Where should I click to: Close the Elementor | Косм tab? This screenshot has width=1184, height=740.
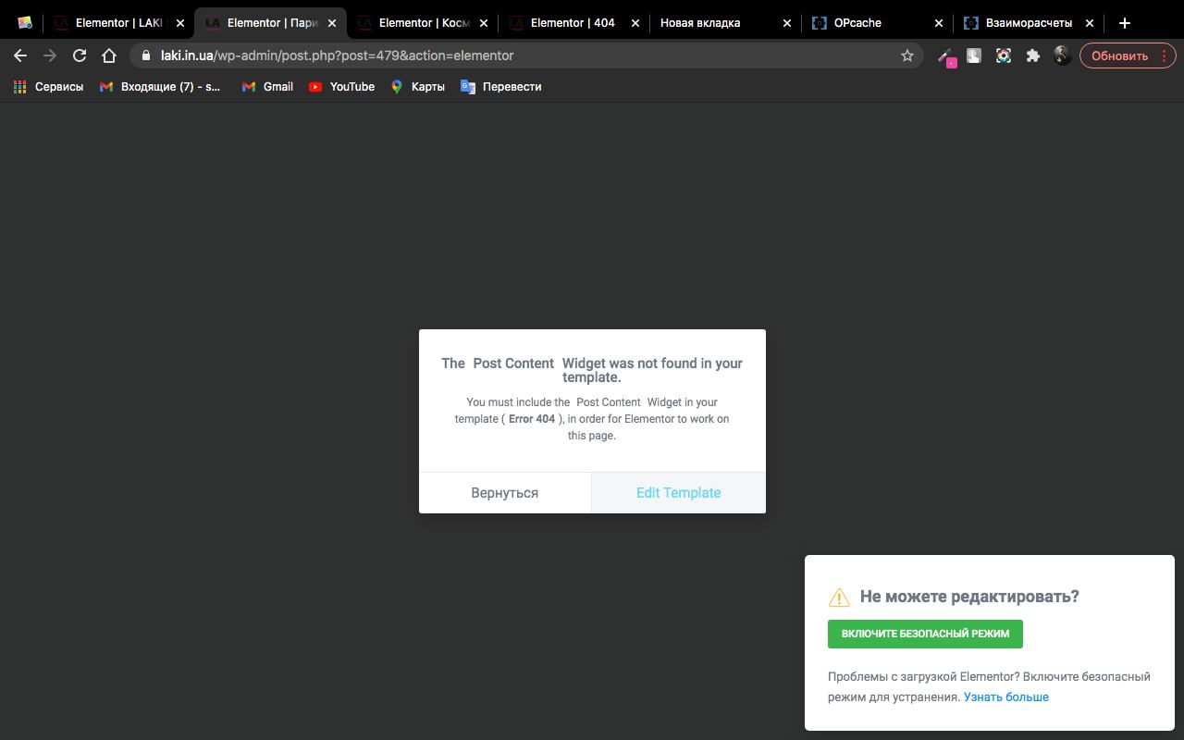[x=483, y=23]
